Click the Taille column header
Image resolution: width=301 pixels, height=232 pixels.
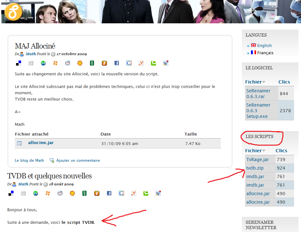pyautogui.click(x=191, y=134)
